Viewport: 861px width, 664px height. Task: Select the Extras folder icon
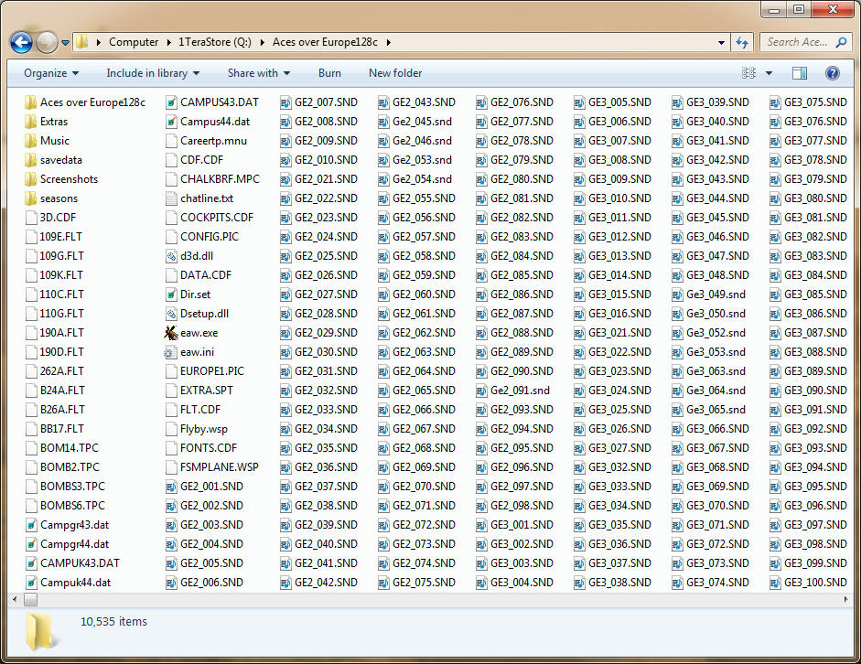pyautogui.click(x=31, y=122)
